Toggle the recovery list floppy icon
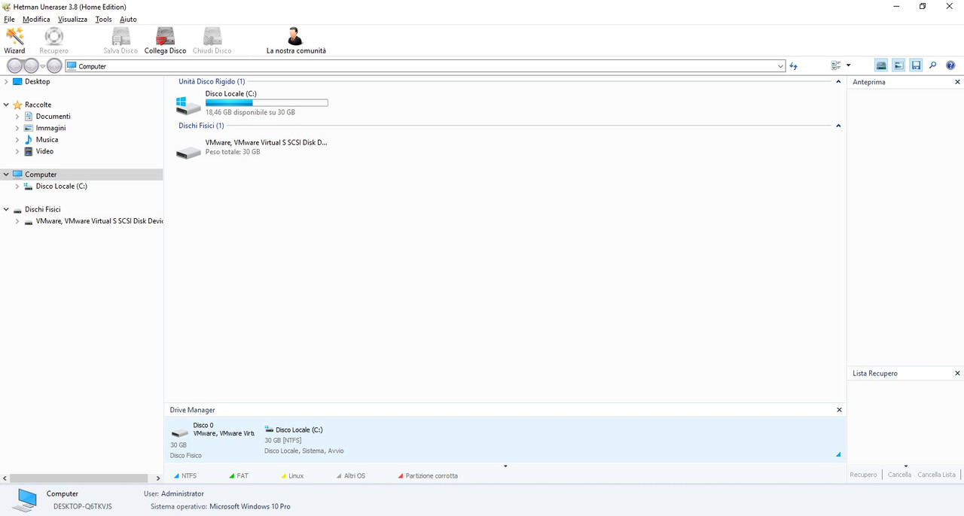The width and height of the screenshot is (964, 516). (916, 66)
